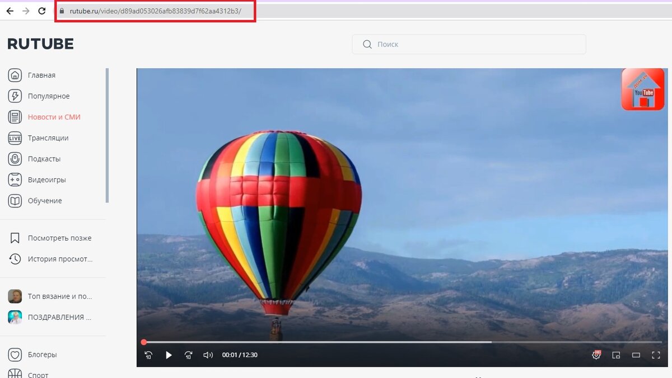Viewport: 672px width, 378px height.
Task: Click into the Поиск search field
Action: click(x=469, y=44)
